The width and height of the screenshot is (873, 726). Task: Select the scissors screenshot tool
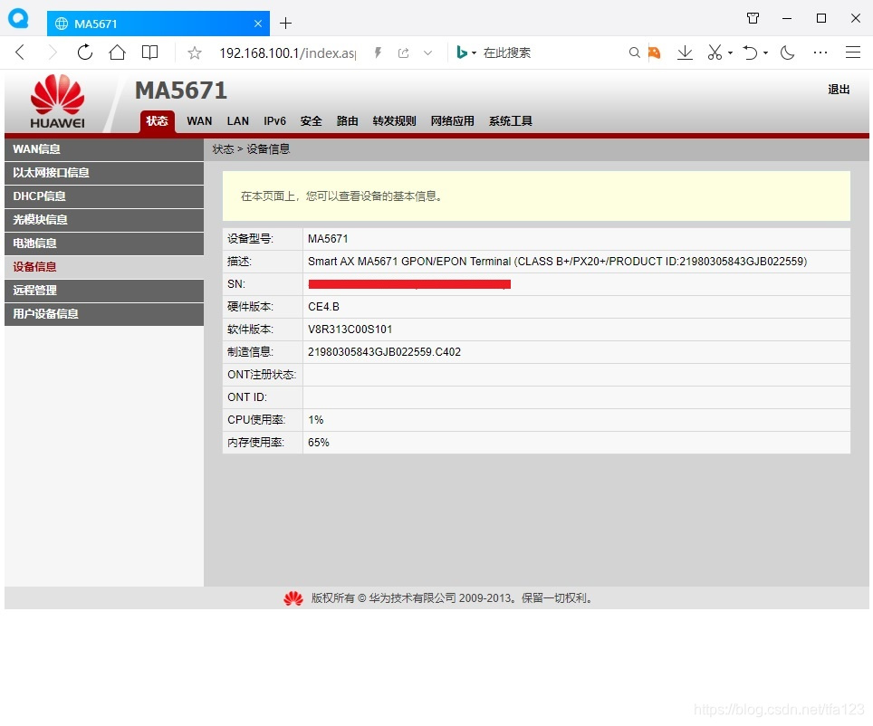pyautogui.click(x=715, y=53)
